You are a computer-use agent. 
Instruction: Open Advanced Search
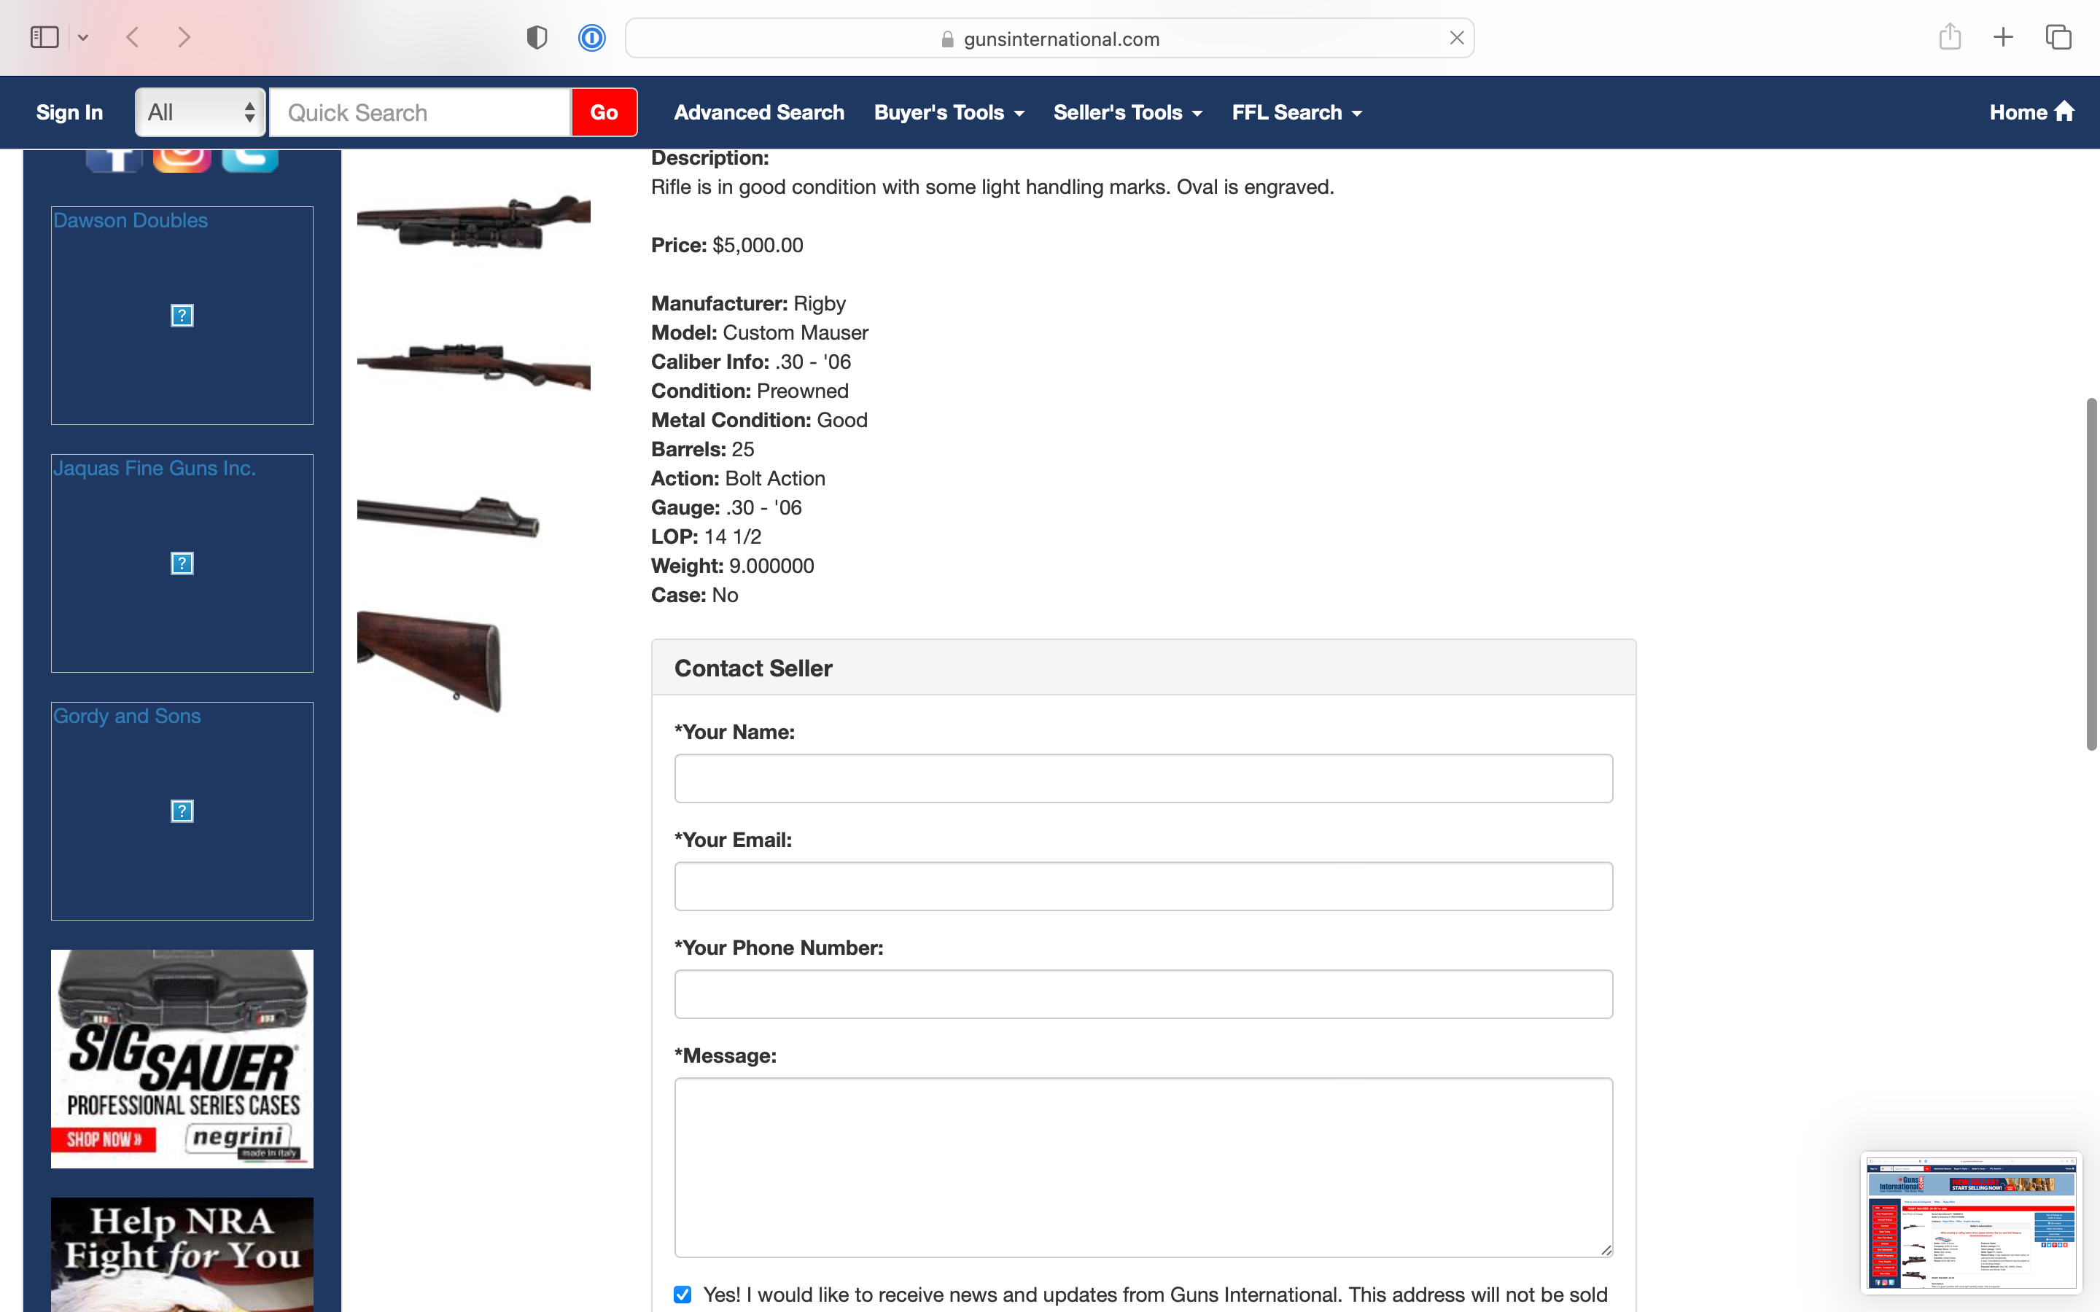click(x=758, y=112)
